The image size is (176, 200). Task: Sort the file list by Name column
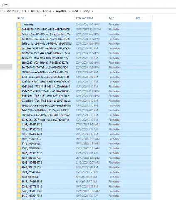point(21,18)
